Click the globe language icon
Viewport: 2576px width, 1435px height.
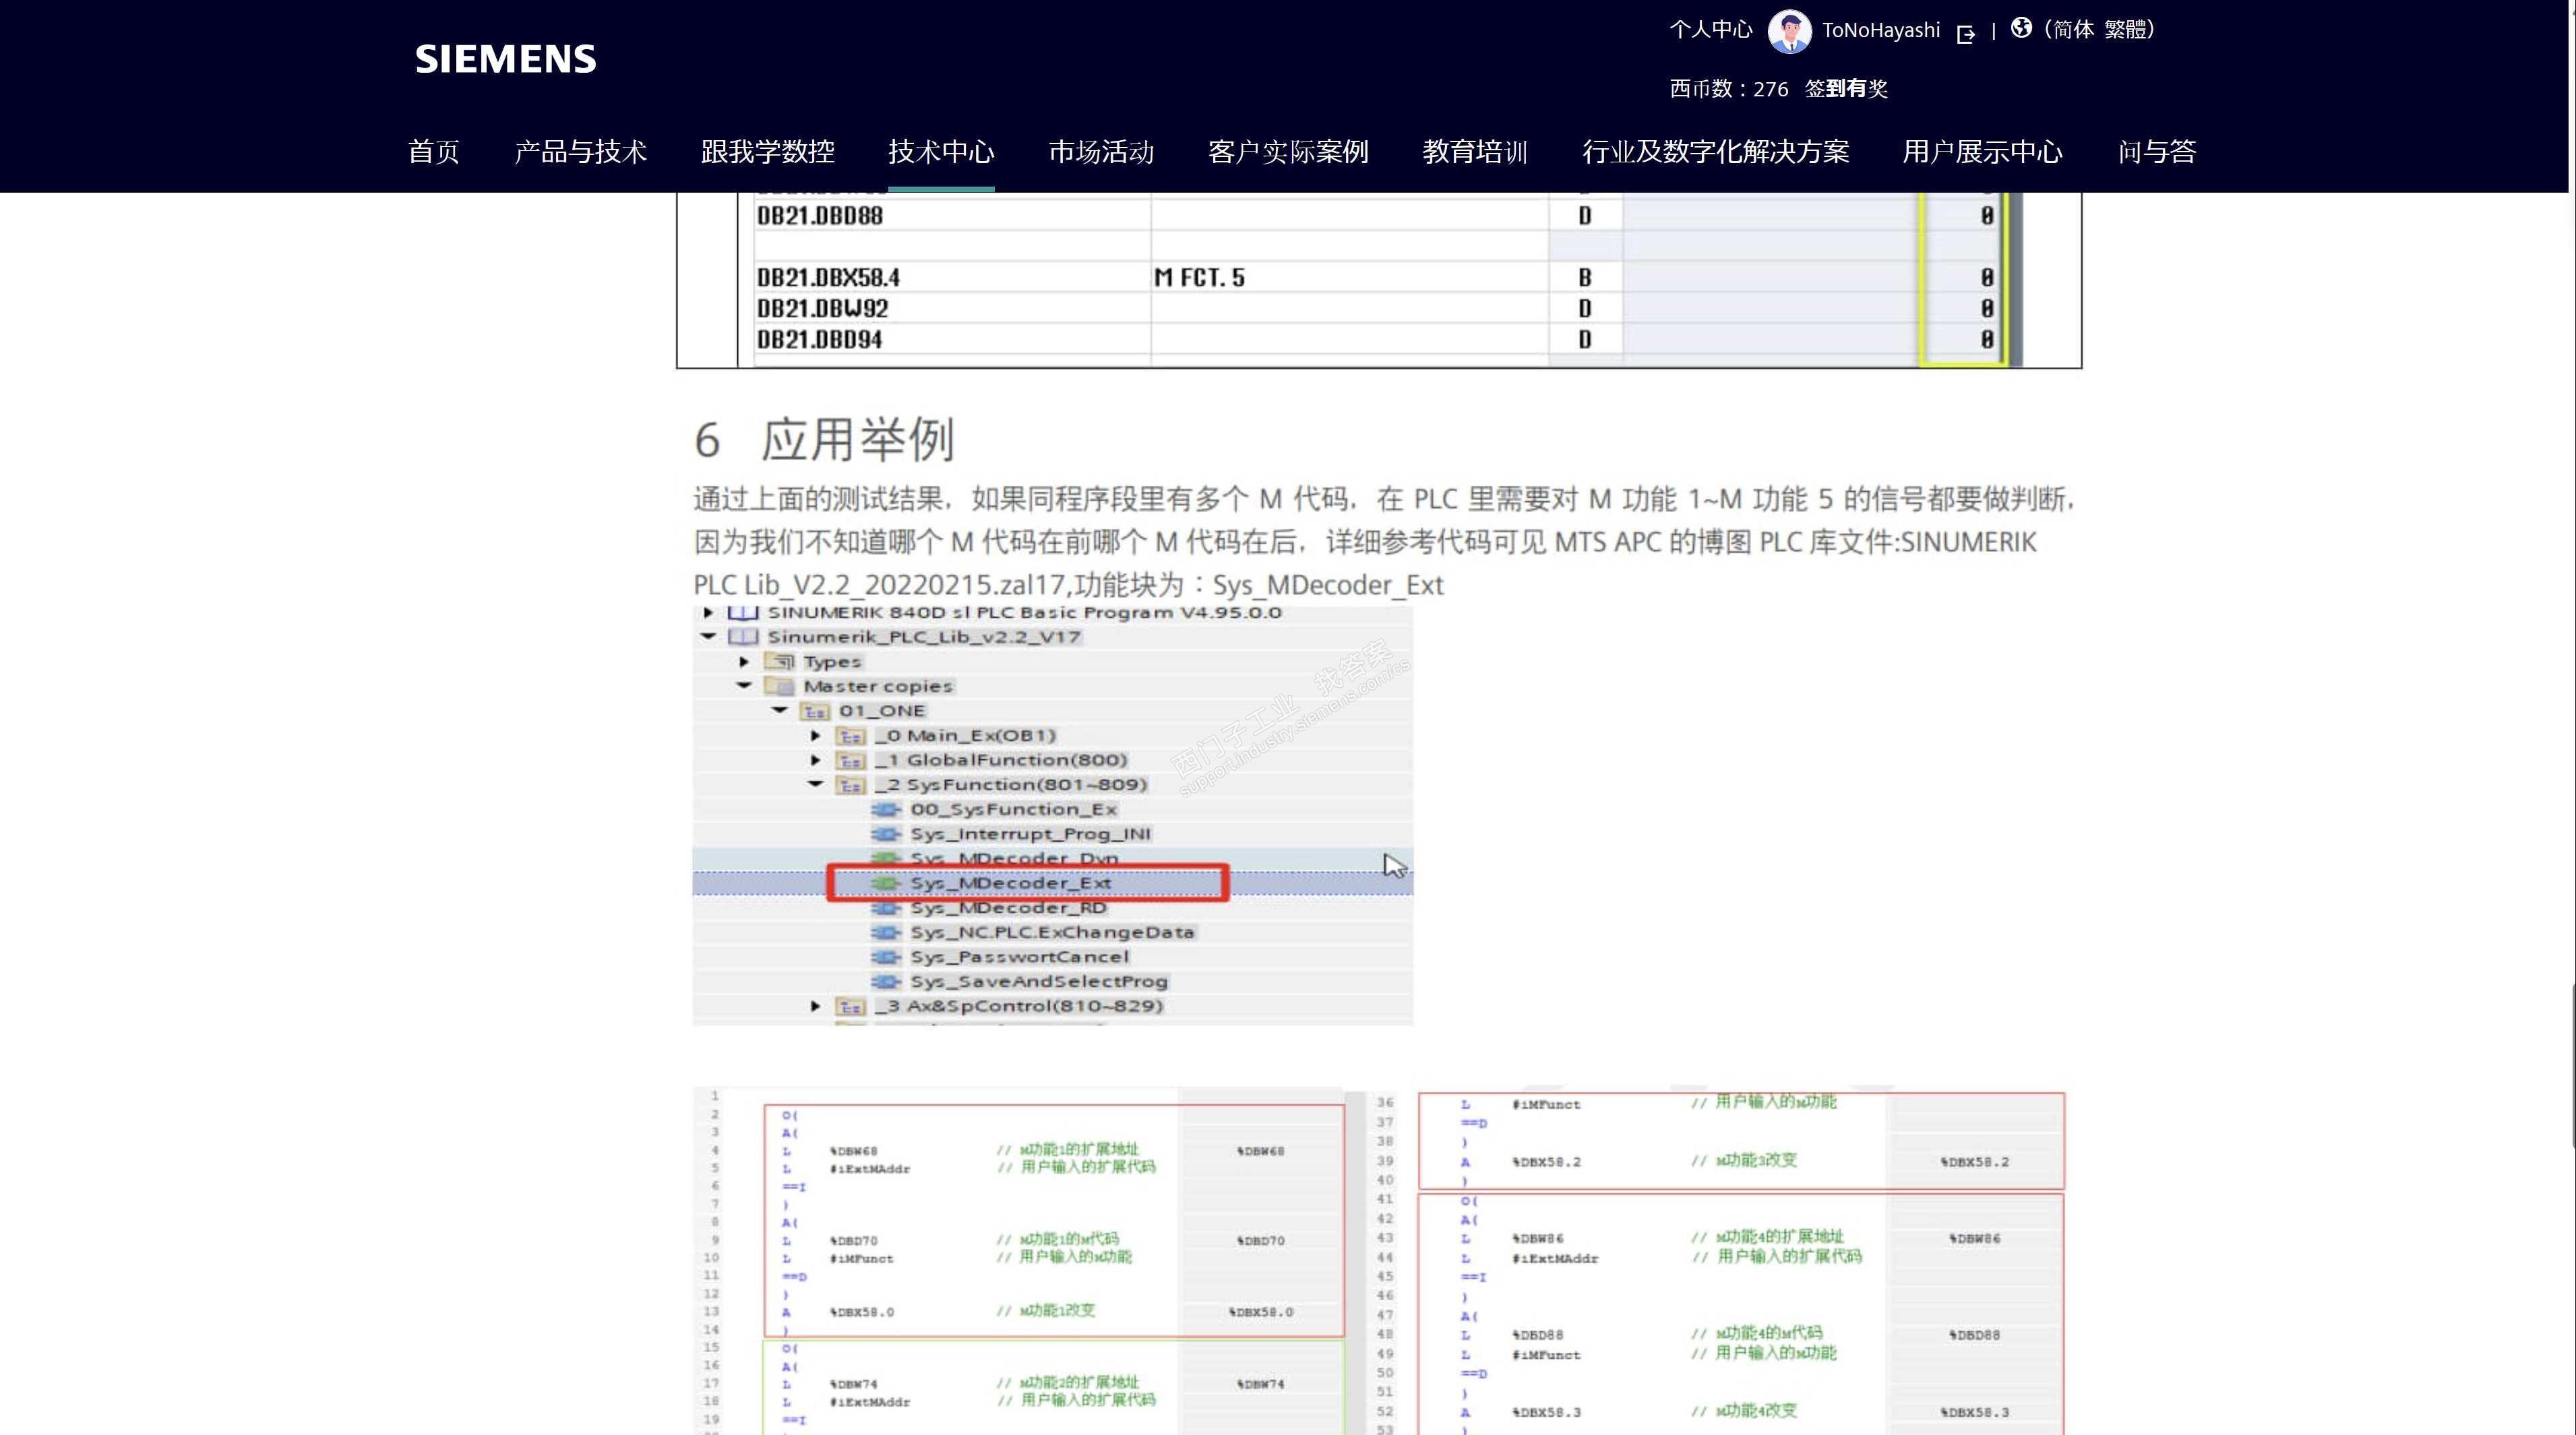click(2021, 28)
